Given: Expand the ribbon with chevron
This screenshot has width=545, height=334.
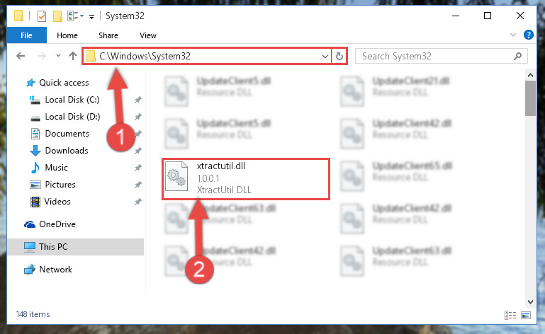Looking at the screenshot, I should [x=512, y=35].
